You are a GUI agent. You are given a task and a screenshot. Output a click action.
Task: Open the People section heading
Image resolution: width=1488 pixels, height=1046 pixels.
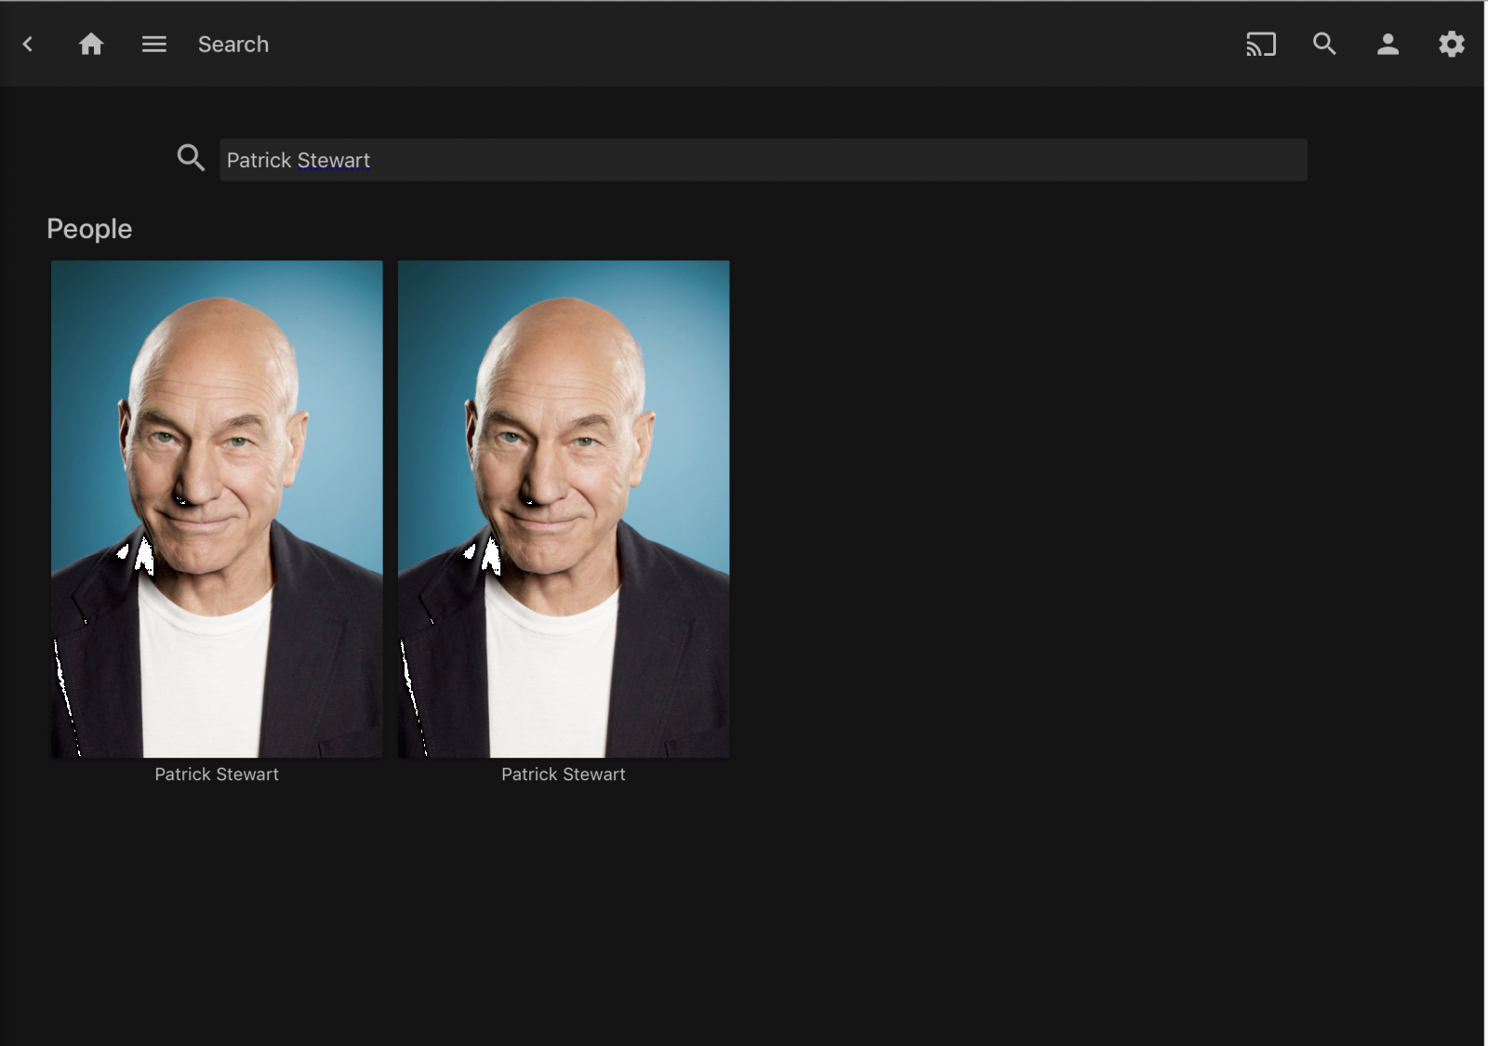pyautogui.click(x=89, y=229)
